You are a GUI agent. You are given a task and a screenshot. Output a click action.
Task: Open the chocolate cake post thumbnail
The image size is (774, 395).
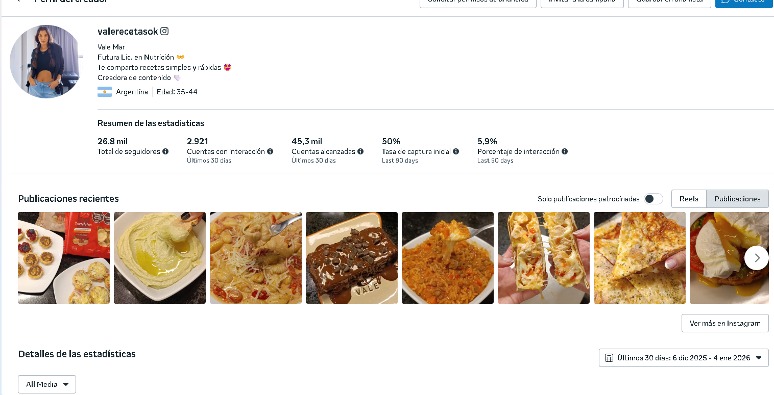[352, 258]
